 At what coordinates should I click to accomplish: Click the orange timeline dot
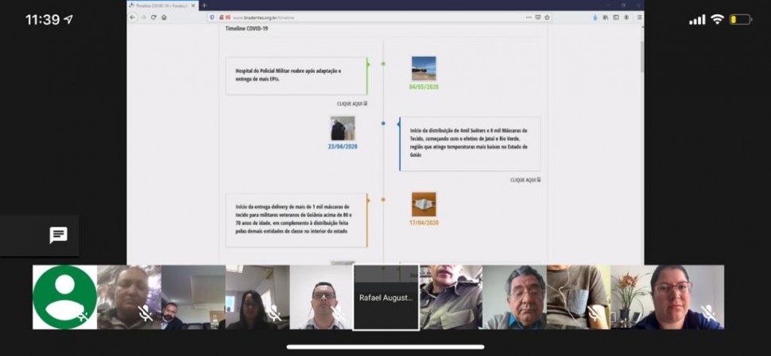point(383,199)
